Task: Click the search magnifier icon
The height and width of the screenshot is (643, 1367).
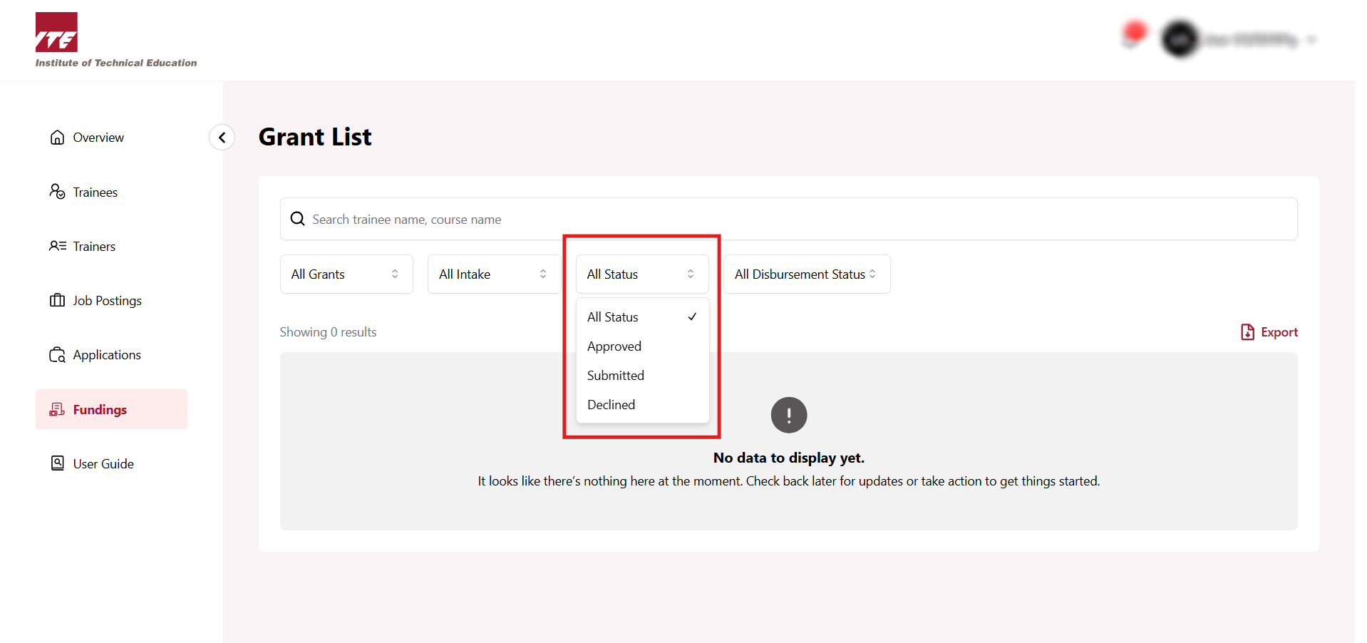Action: tap(298, 219)
